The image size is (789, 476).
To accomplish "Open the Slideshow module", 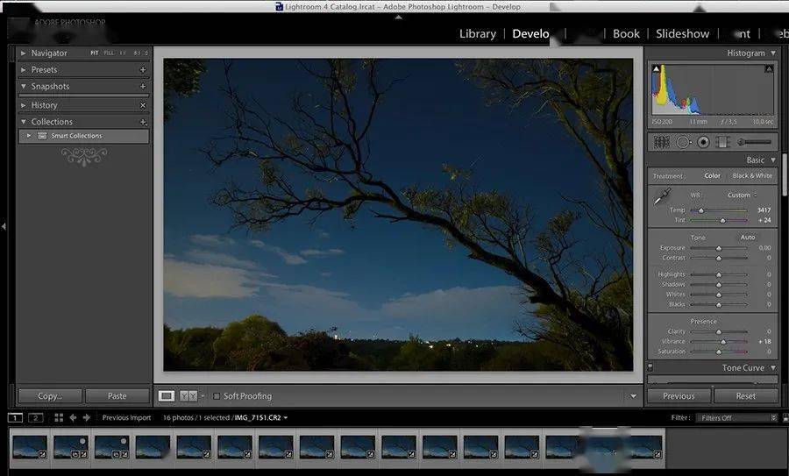I will pyautogui.click(x=682, y=33).
